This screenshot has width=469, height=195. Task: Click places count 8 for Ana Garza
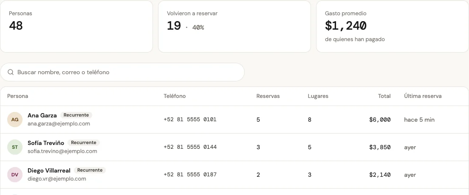point(310,120)
